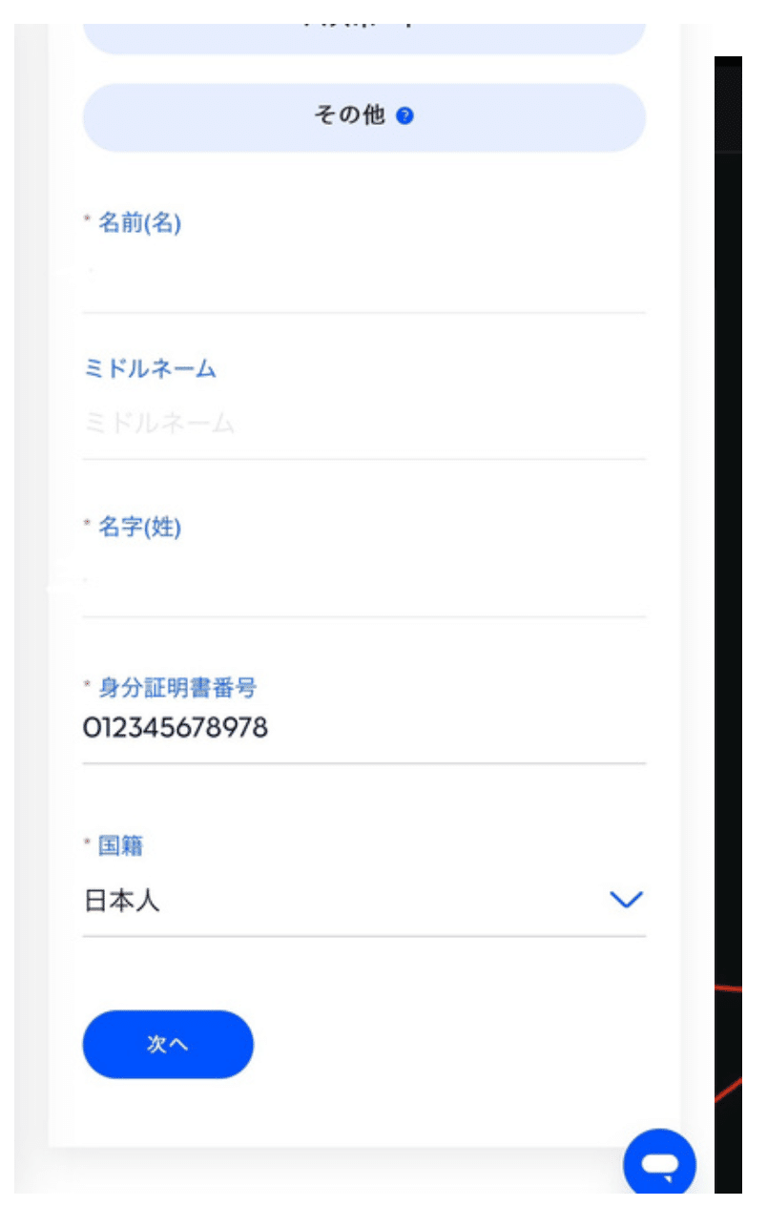Expand the 国籍 dropdown arrow
Viewport: 767px width, 1206px height.
[626, 900]
